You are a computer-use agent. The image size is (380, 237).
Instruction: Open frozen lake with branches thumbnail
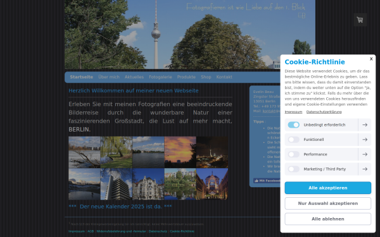tap(84, 152)
